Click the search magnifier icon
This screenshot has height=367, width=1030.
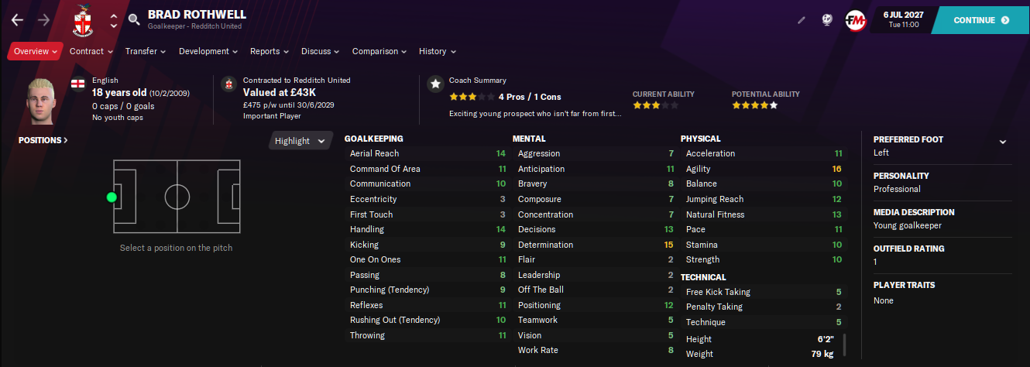[135, 20]
